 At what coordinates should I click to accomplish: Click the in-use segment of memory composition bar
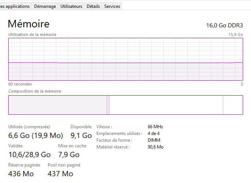pos(57,105)
